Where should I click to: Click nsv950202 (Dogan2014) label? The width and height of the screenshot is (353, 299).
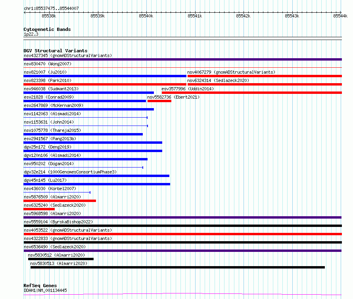point(49,164)
